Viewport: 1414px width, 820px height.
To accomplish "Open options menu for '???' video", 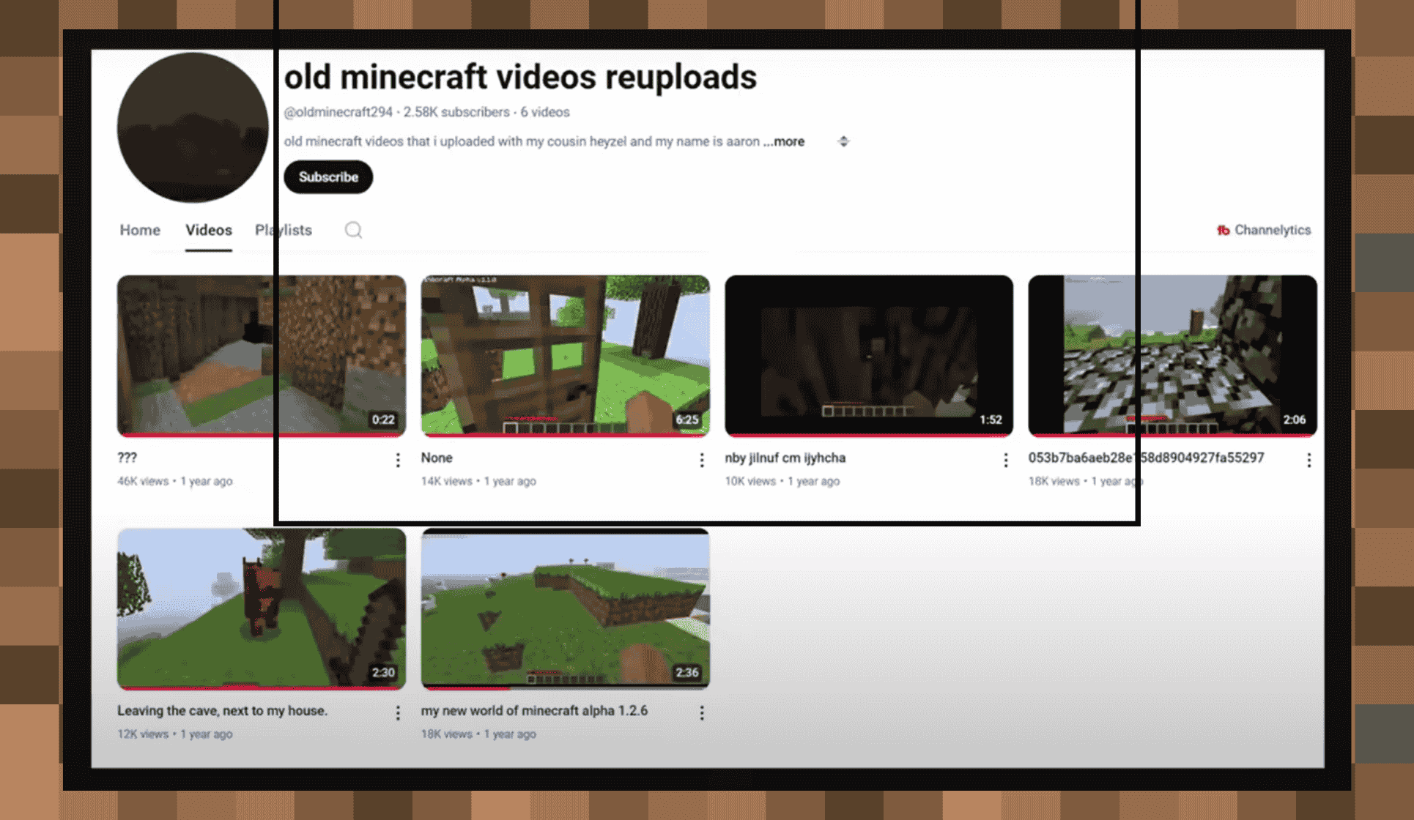I will pos(398,460).
